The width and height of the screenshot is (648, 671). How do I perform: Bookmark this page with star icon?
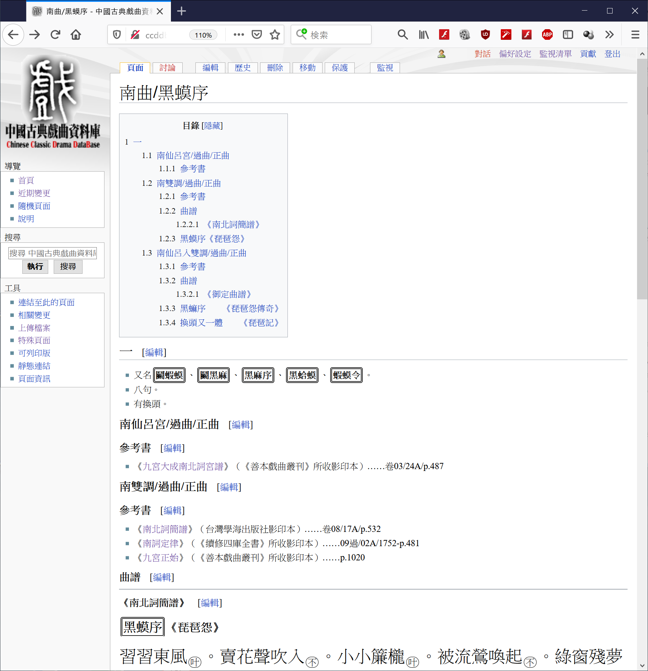pyautogui.click(x=275, y=35)
